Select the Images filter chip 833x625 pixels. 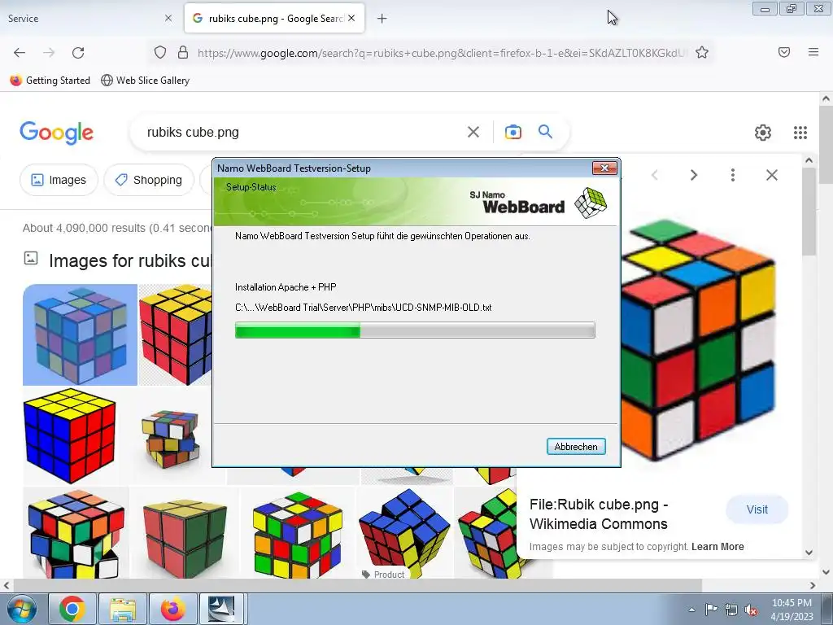click(59, 180)
